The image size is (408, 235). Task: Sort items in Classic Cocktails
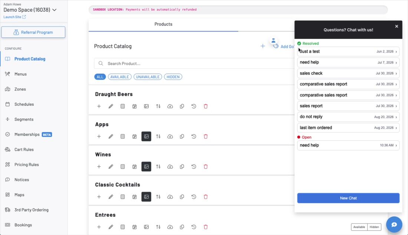158,196
